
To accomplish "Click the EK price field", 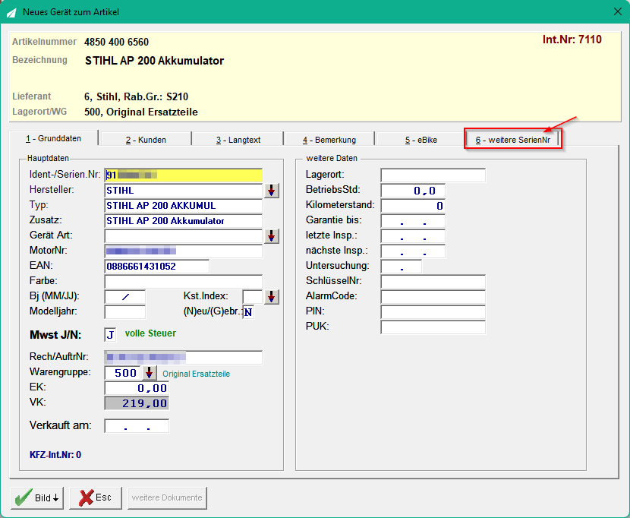I will [137, 388].
